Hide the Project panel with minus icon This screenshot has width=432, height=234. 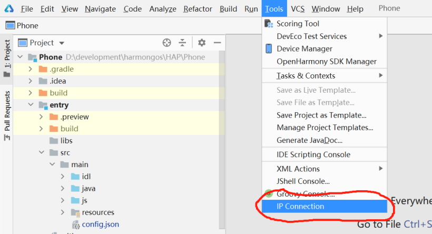click(217, 43)
